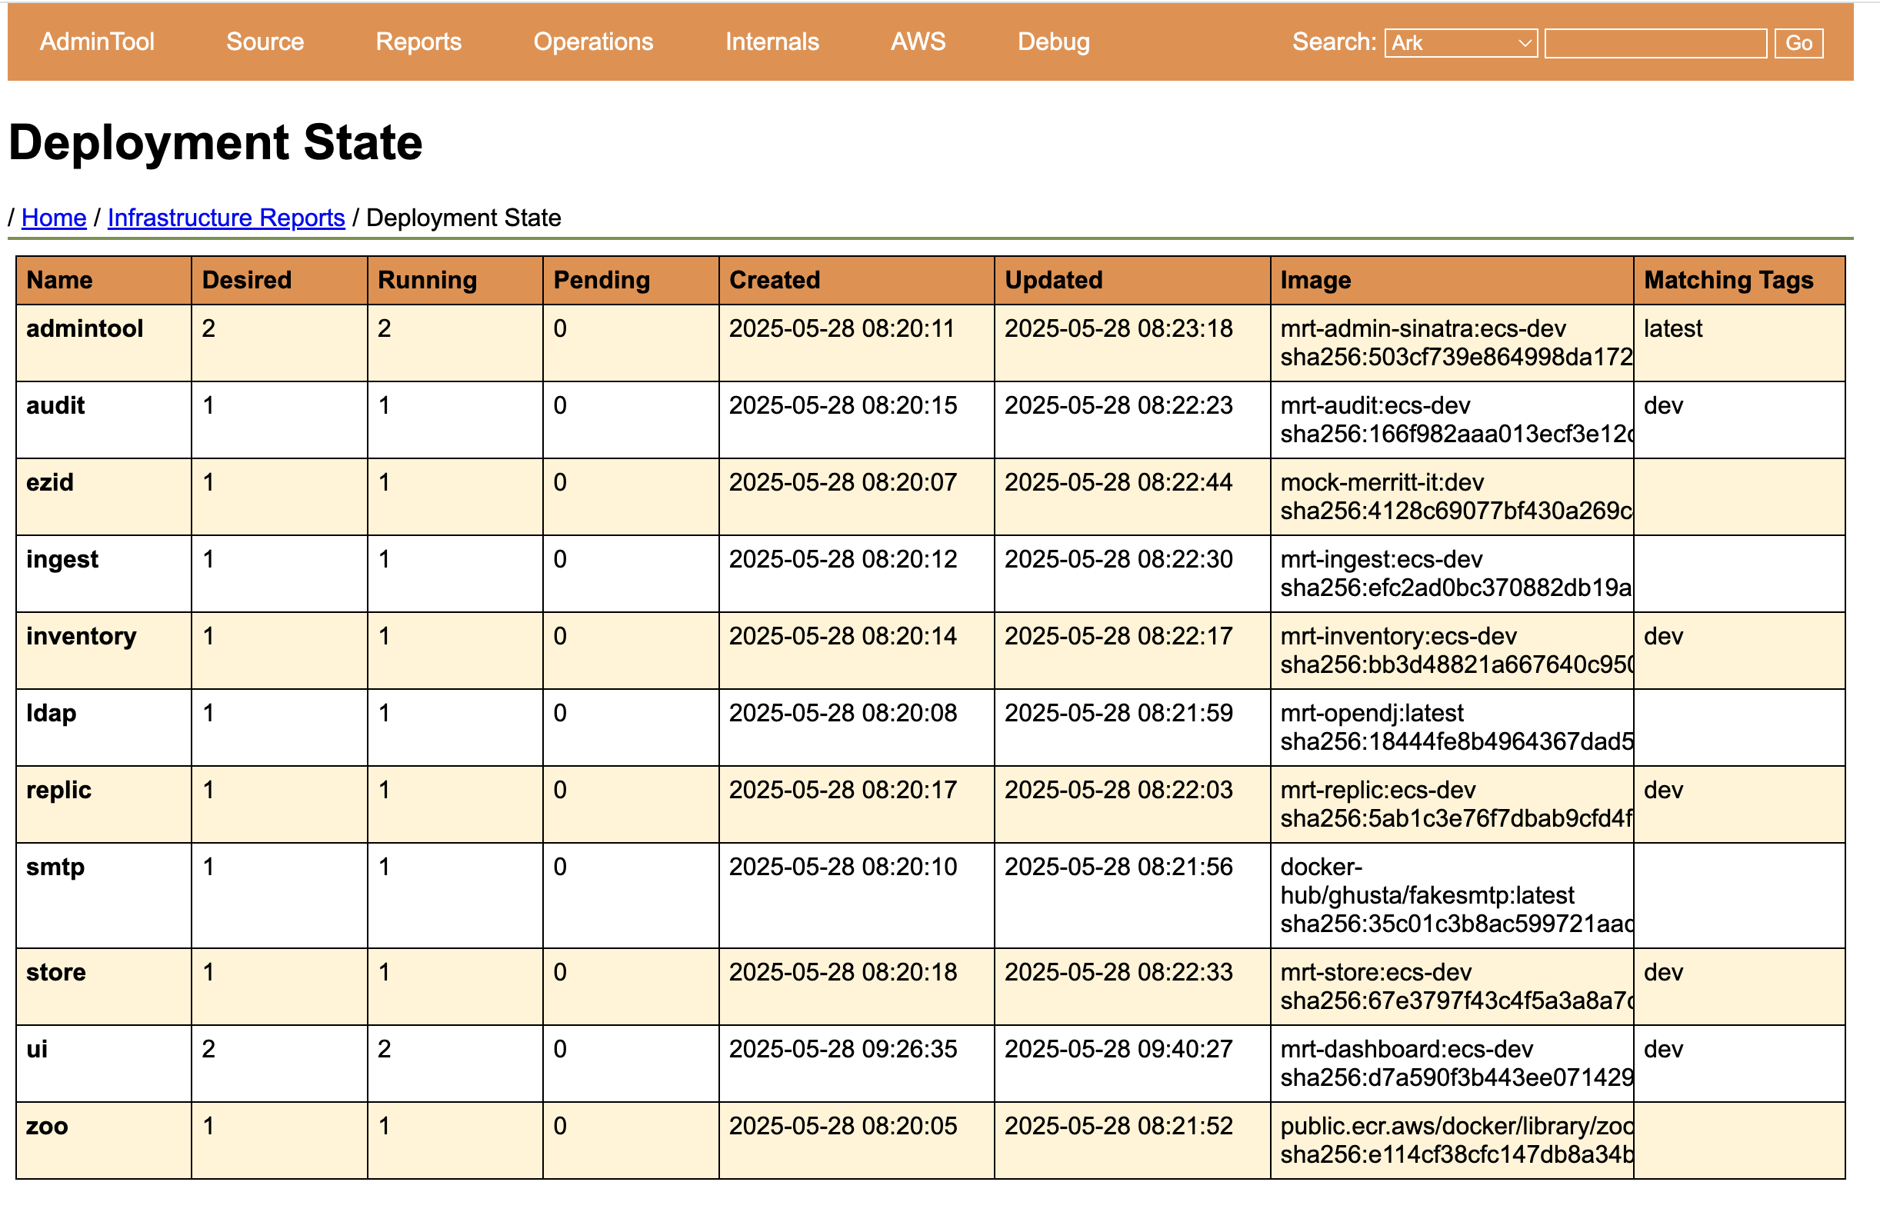Select the smtp row name

[55, 867]
